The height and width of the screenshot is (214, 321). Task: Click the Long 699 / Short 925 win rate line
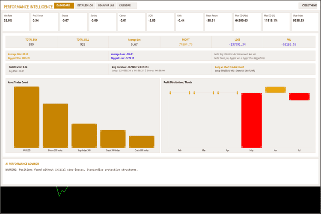point(235,71)
